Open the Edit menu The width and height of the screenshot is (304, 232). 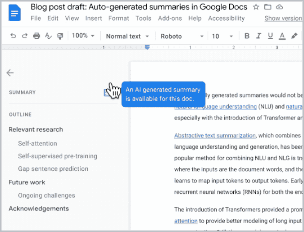53,18
